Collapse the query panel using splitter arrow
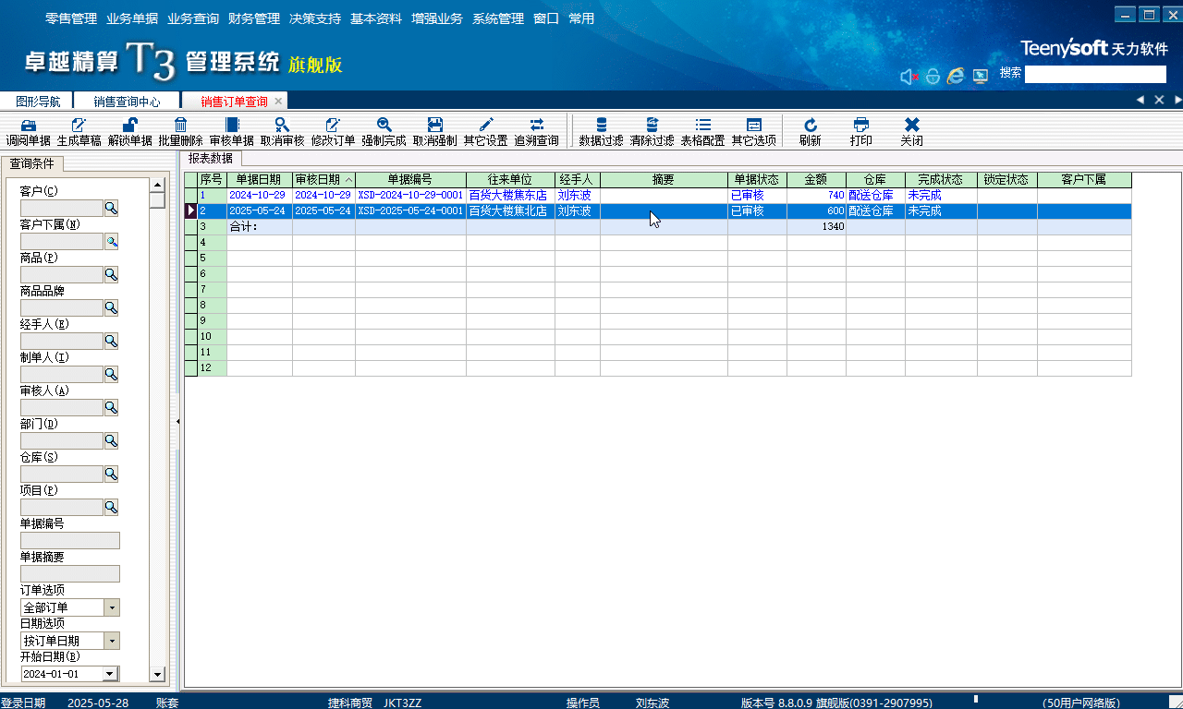 click(177, 421)
